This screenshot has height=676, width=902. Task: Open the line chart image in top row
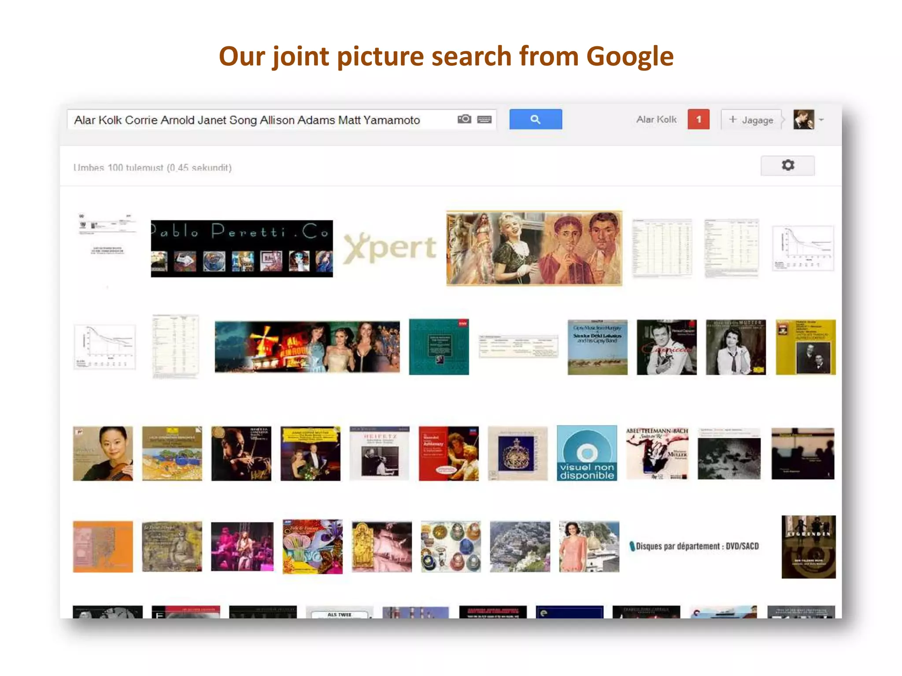tap(802, 248)
